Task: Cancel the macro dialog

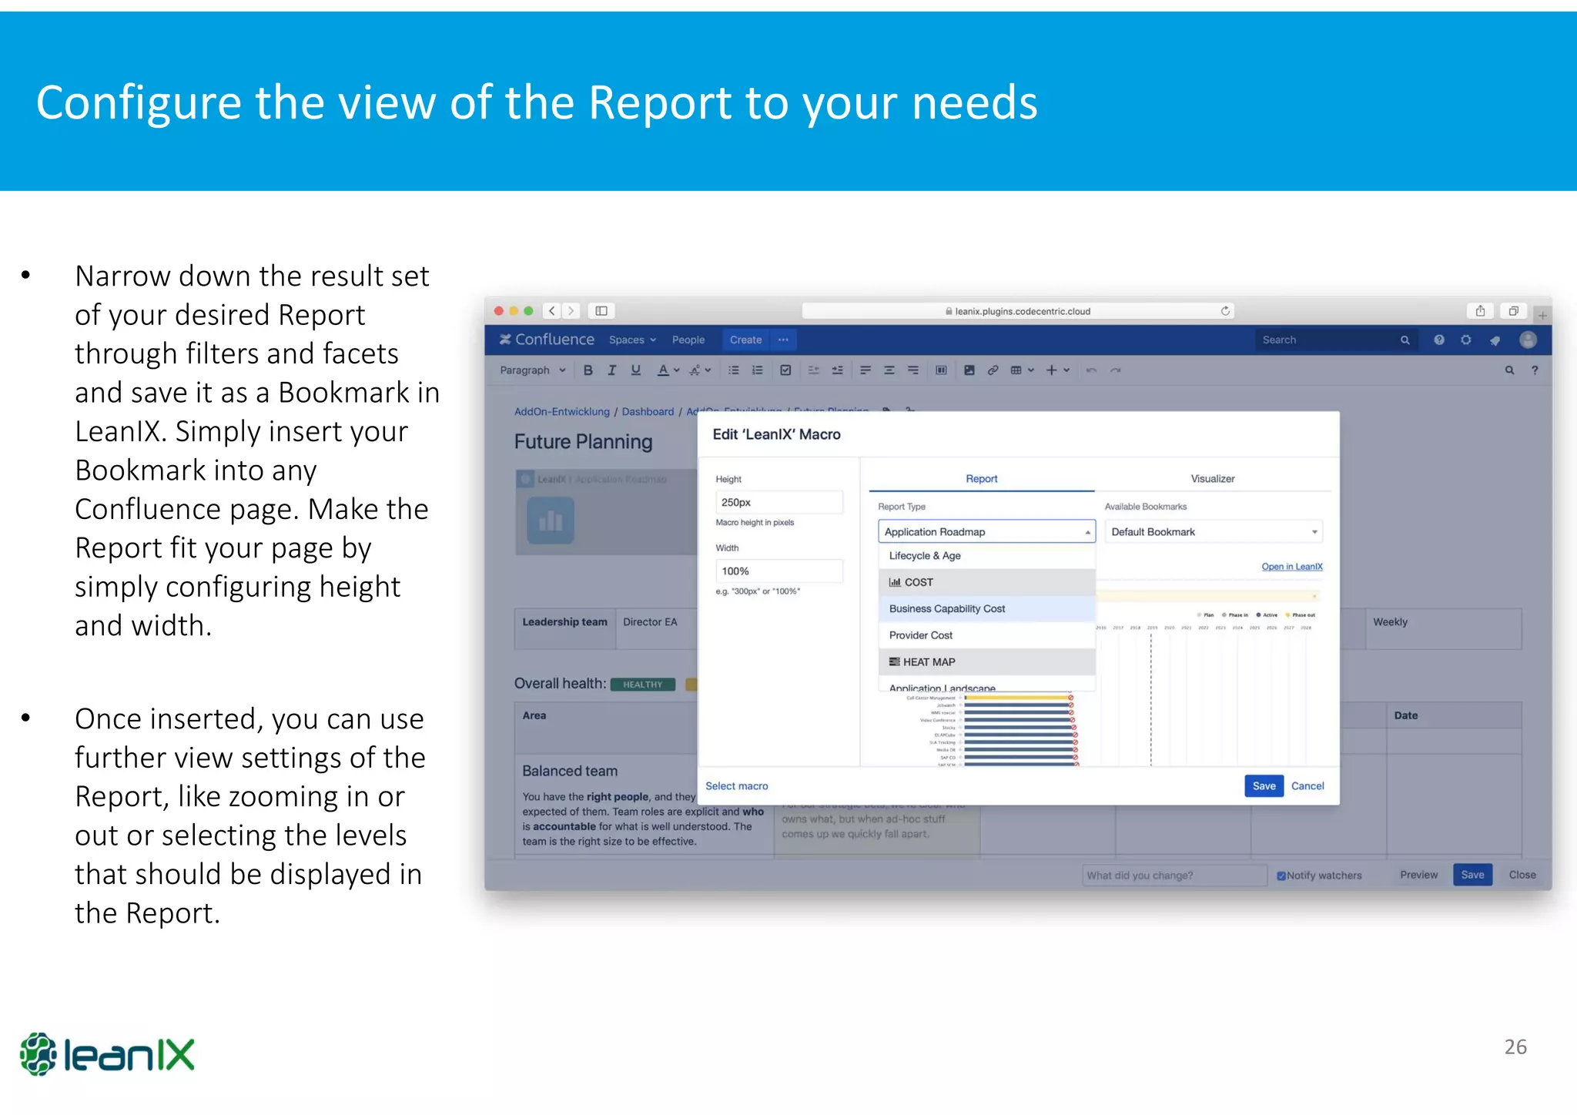Action: pyautogui.click(x=1307, y=786)
